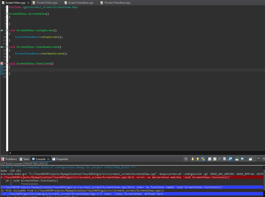265x197 pixels.
Task: Click the error marker beside line 18
Action: [2, 64]
